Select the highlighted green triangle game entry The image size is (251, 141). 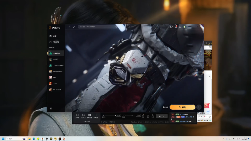click(x=56, y=53)
